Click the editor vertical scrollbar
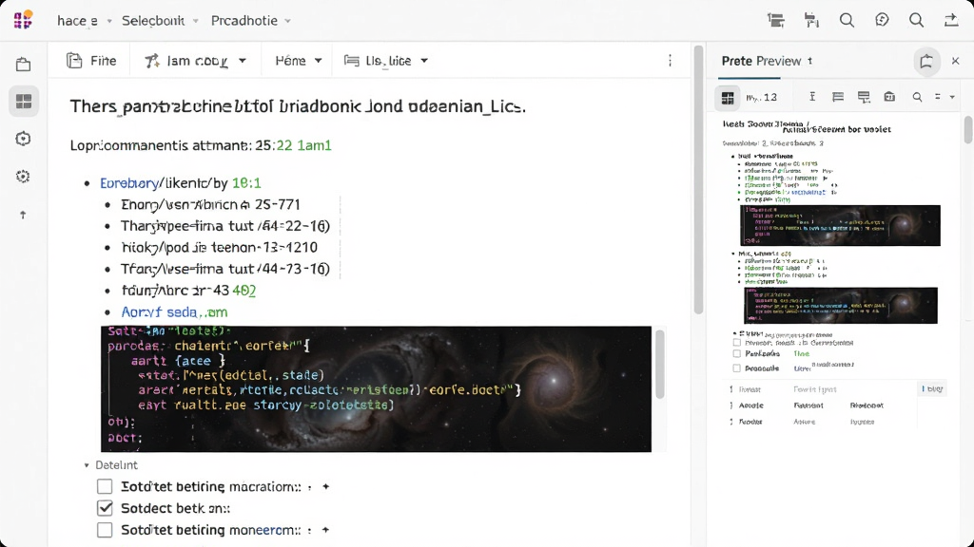 click(698, 179)
